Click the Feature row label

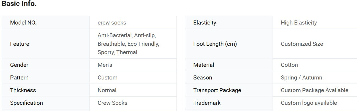(x=20, y=44)
